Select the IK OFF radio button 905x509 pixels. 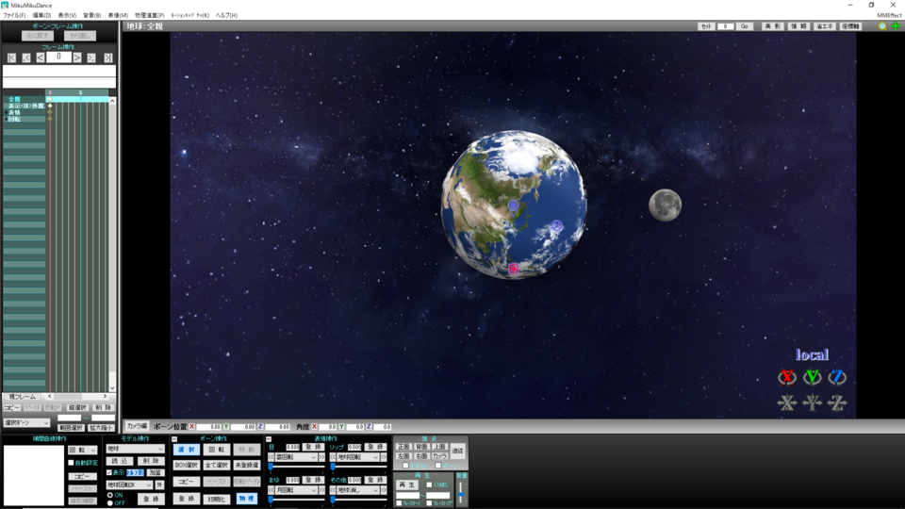110,502
